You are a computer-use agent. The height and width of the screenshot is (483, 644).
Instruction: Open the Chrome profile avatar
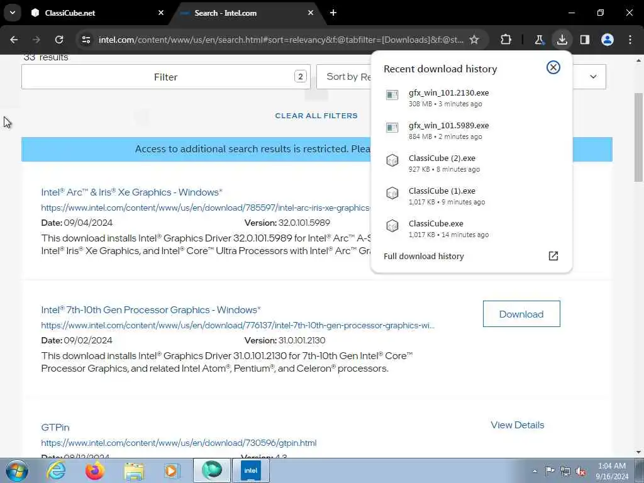tap(608, 40)
